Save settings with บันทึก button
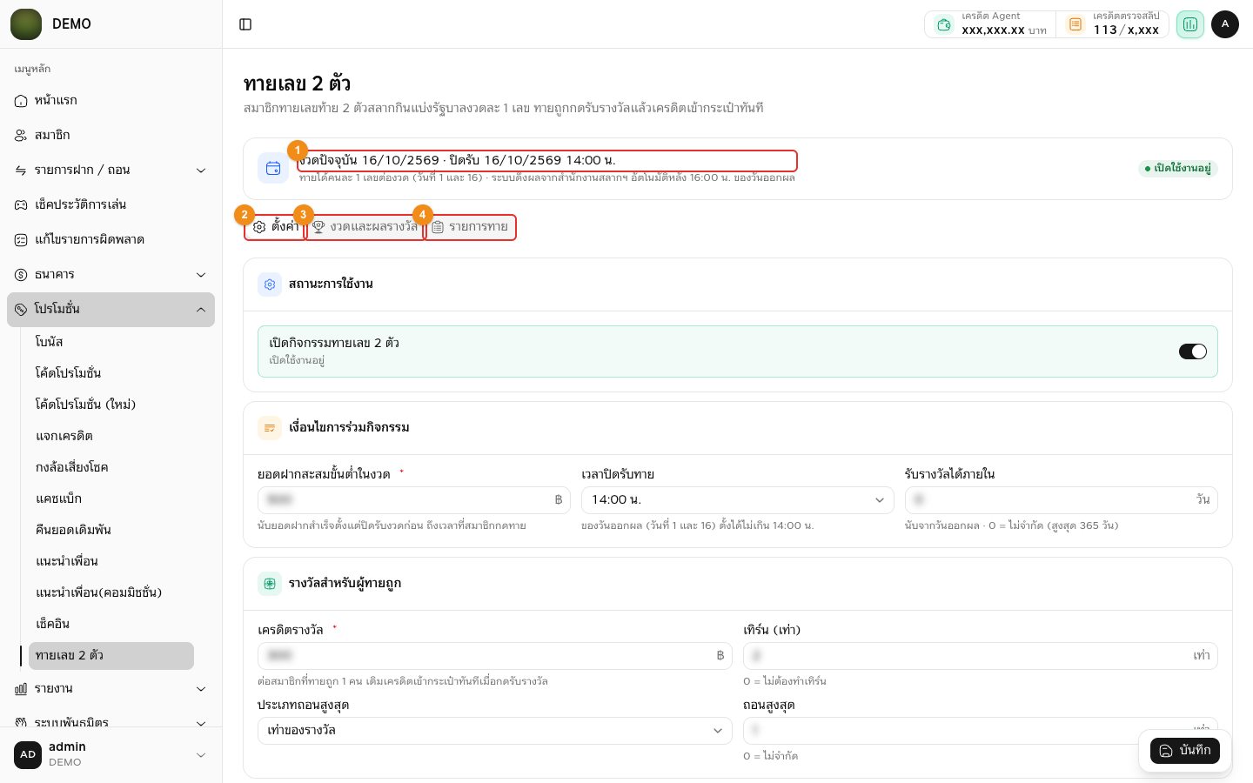This screenshot has height=783, width=1253. pos(1185,751)
